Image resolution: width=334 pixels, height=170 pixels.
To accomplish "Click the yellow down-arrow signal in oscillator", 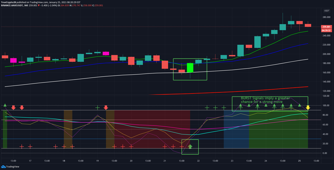I will pos(308,107).
